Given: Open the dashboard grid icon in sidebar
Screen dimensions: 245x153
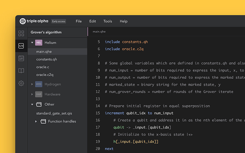Looking at the screenshot, I should coord(21,33).
